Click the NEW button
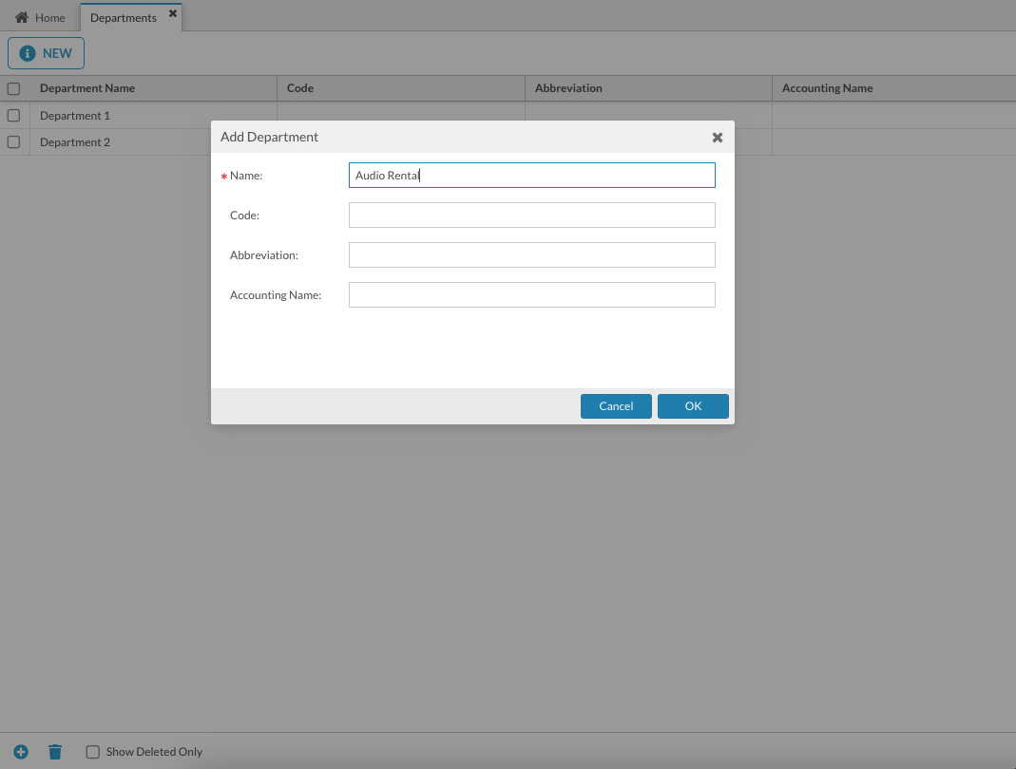This screenshot has height=769, width=1016. pos(46,53)
